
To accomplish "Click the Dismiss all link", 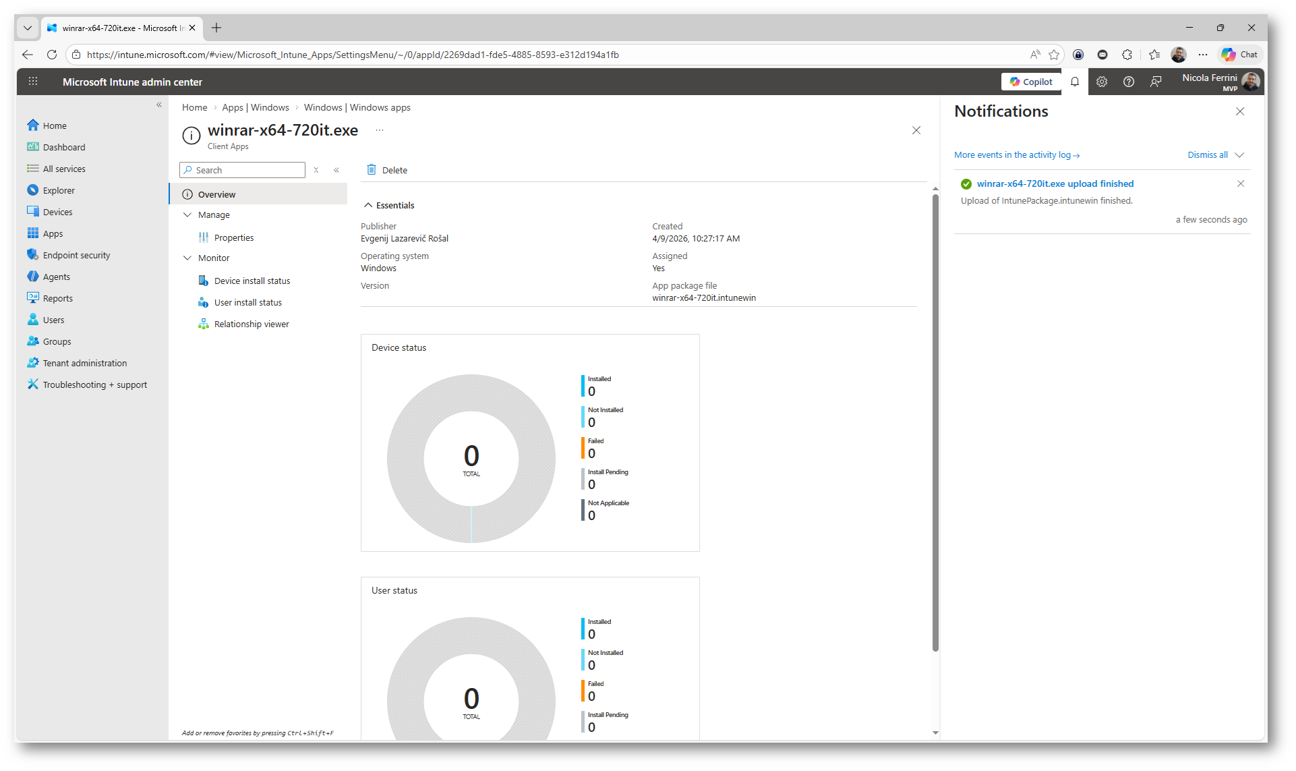I will pos(1207,155).
